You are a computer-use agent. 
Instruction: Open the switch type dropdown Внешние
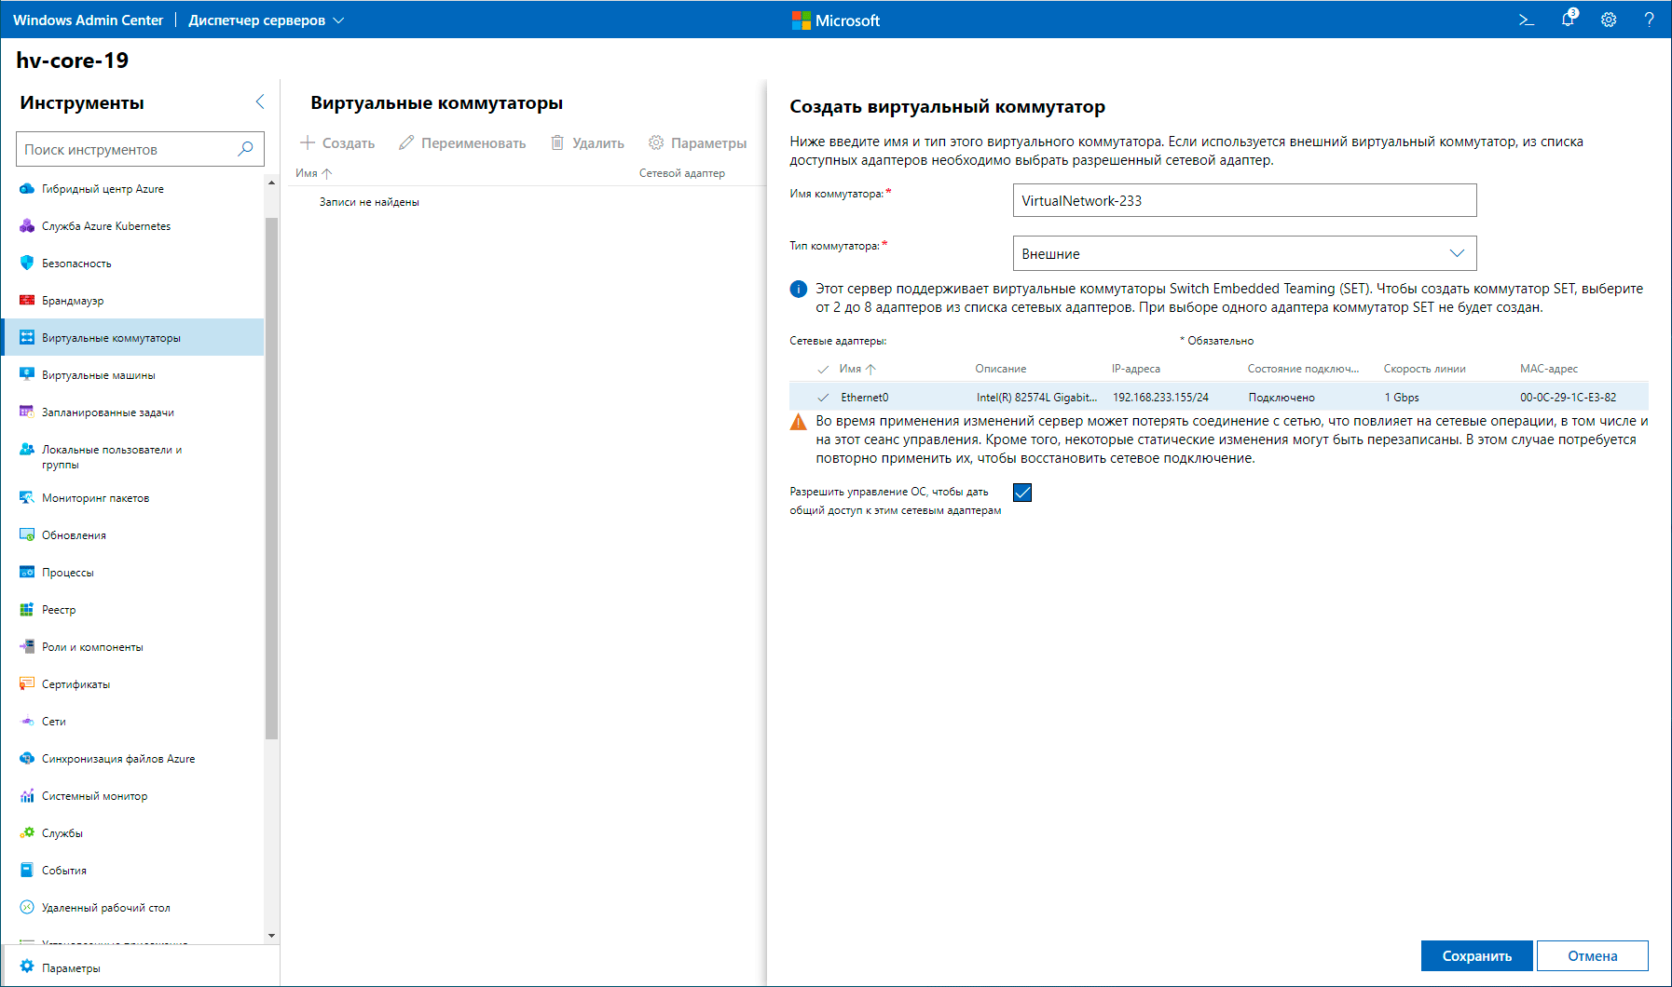click(1244, 253)
